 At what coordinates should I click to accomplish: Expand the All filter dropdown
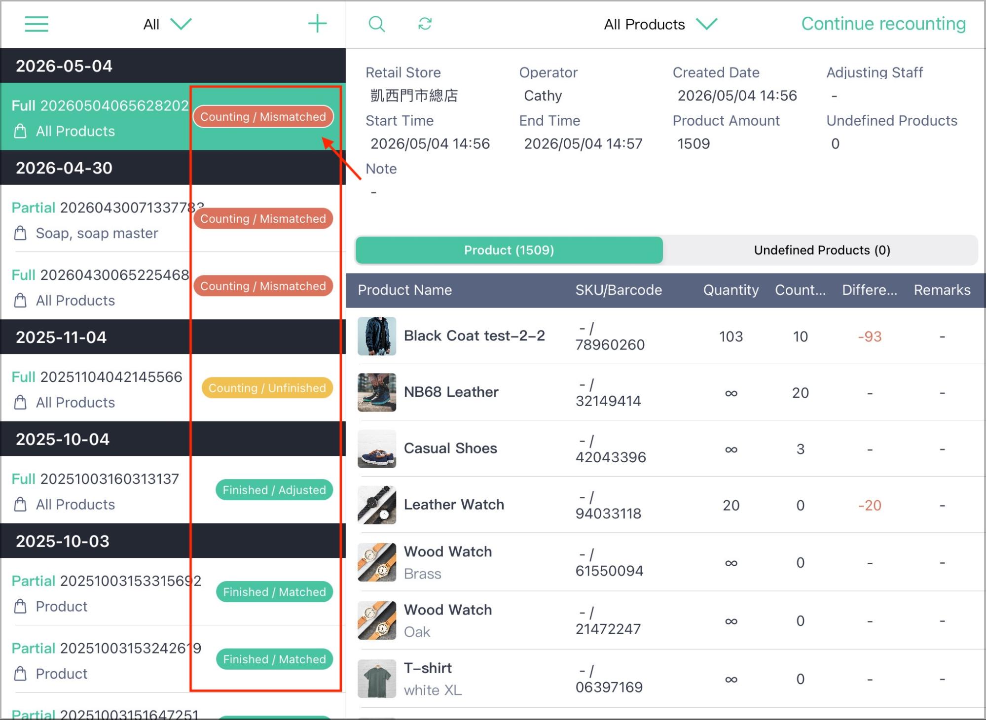click(x=167, y=24)
